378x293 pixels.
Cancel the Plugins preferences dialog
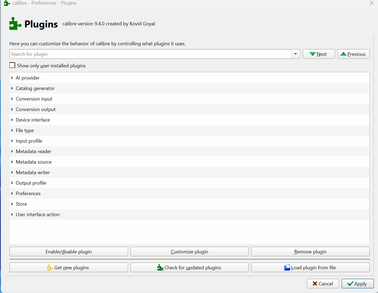pyautogui.click(x=323, y=284)
